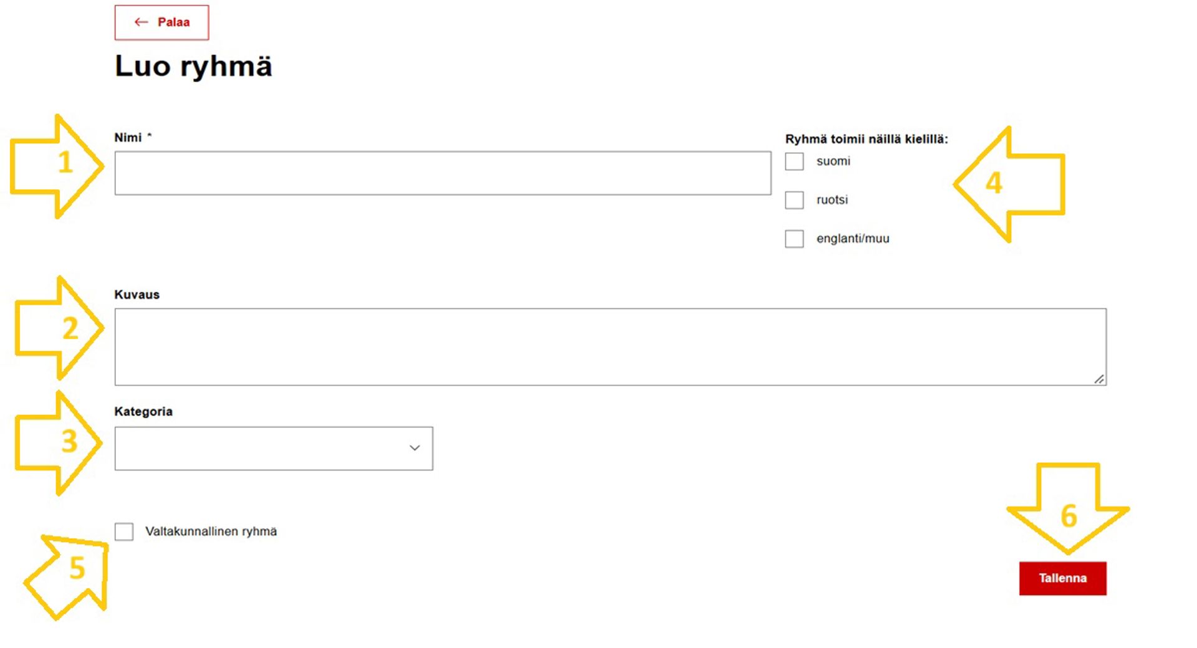Click yellow arrow number 2

tap(59, 328)
